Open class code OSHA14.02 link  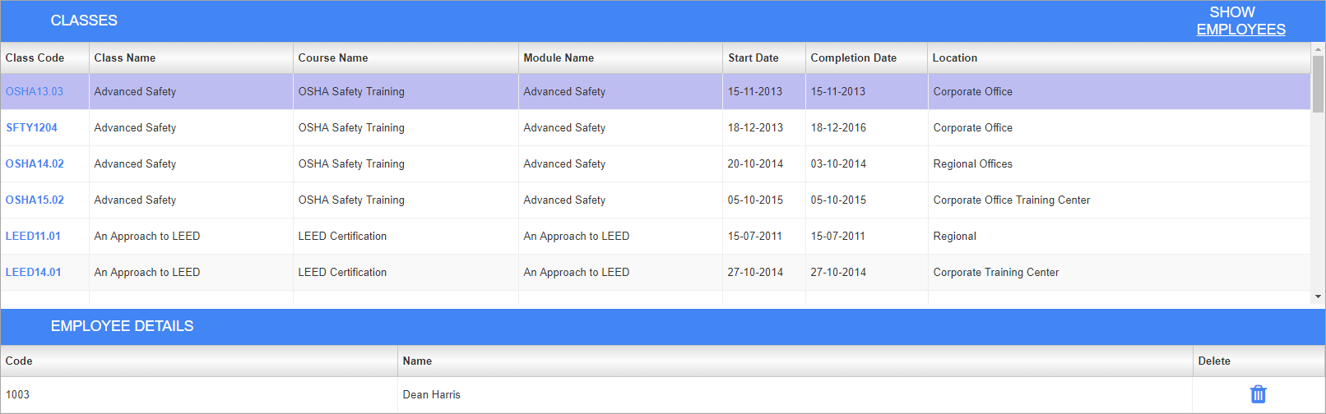pyautogui.click(x=35, y=164)
